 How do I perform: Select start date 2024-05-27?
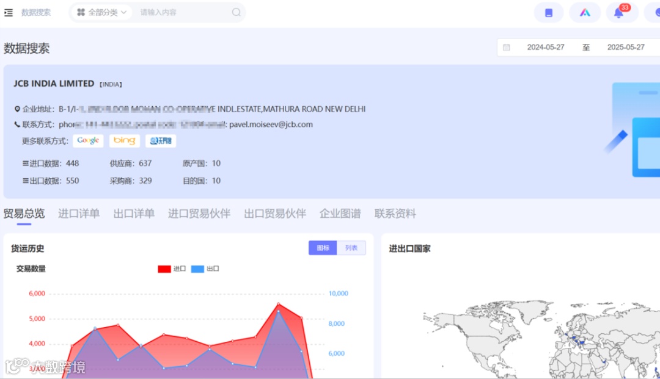pyautogui.click(x=546, y=48)
